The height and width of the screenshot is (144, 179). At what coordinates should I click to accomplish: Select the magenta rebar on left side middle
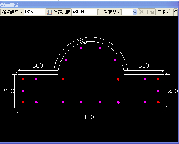click(23, 91)
